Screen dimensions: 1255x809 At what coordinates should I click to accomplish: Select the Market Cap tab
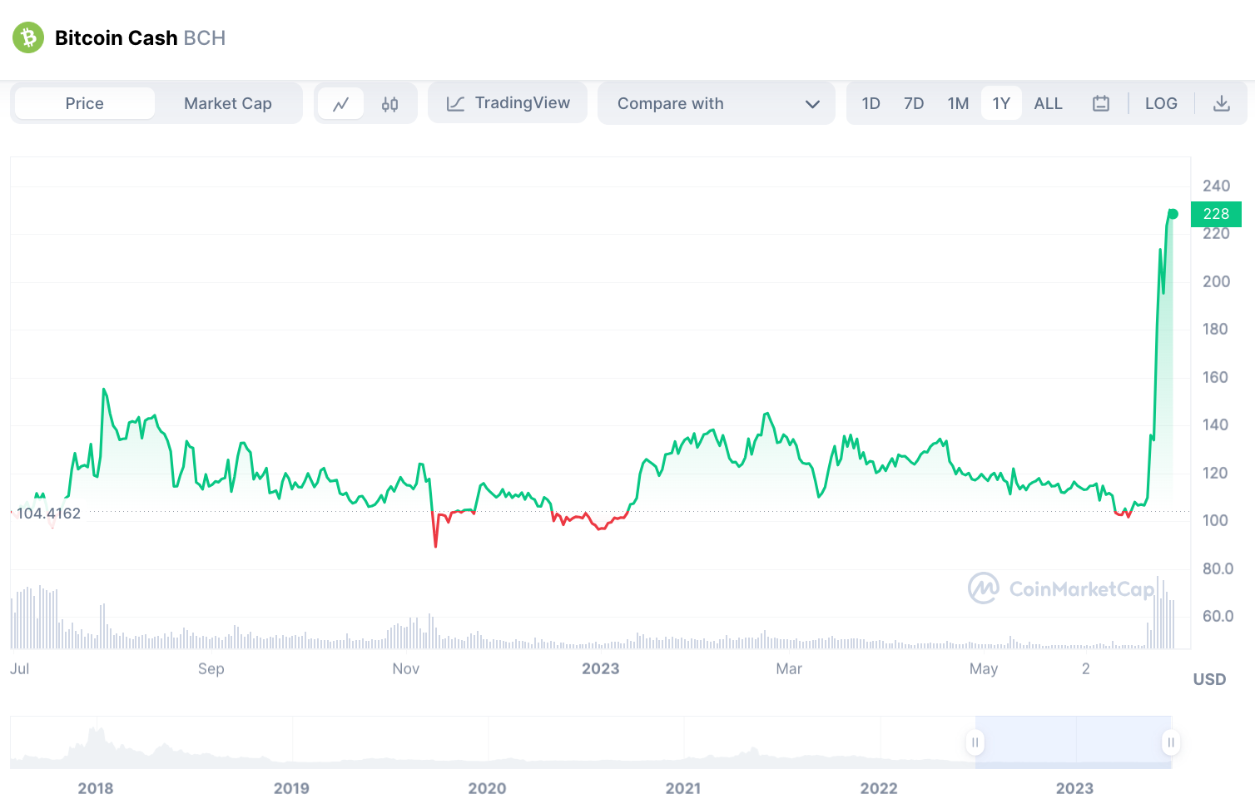(228, 103)
